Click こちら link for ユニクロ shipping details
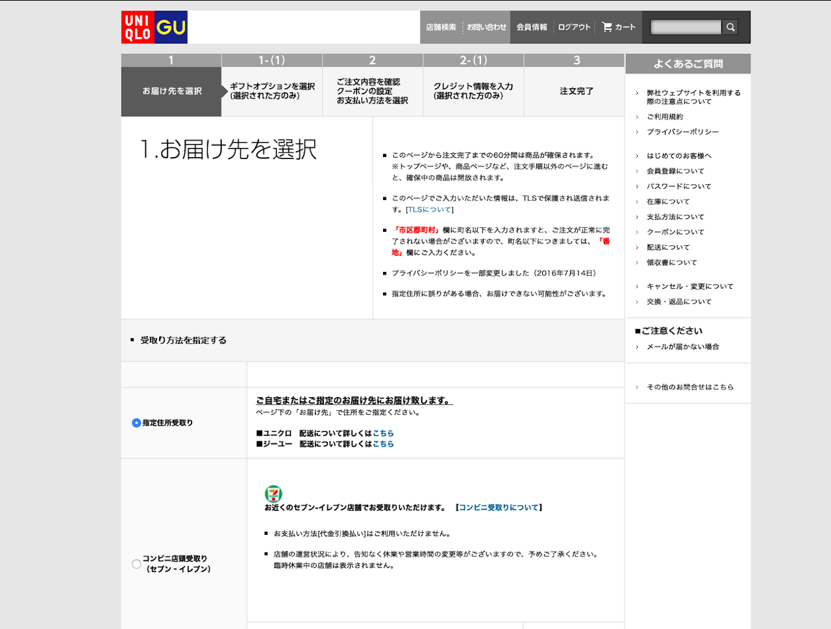This screenshot has height=629, width=831. point(383,434)
